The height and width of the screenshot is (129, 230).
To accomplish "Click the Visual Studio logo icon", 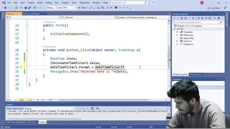I will click(x=4, y=3).
